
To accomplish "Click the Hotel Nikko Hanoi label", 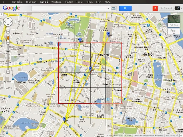I will pos(112,127).
